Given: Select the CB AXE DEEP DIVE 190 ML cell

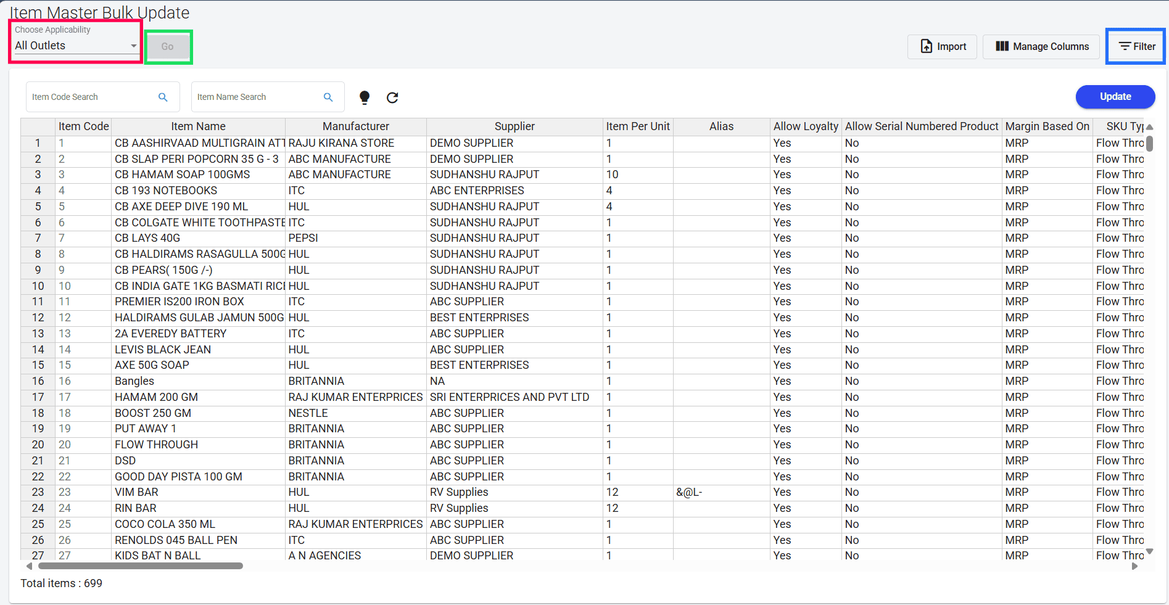Looking at the screenshot, I should tap(199, 207).
